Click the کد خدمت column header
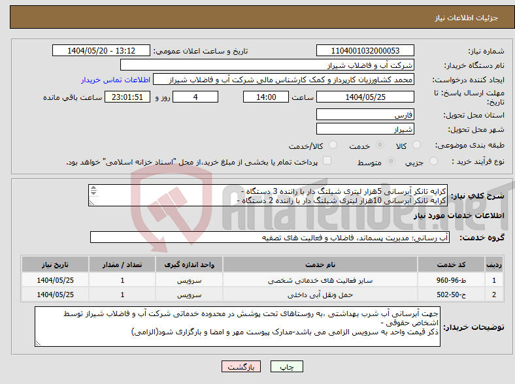Image resolution: width=515 pixels, height=384 pixels. click(452, 264)
